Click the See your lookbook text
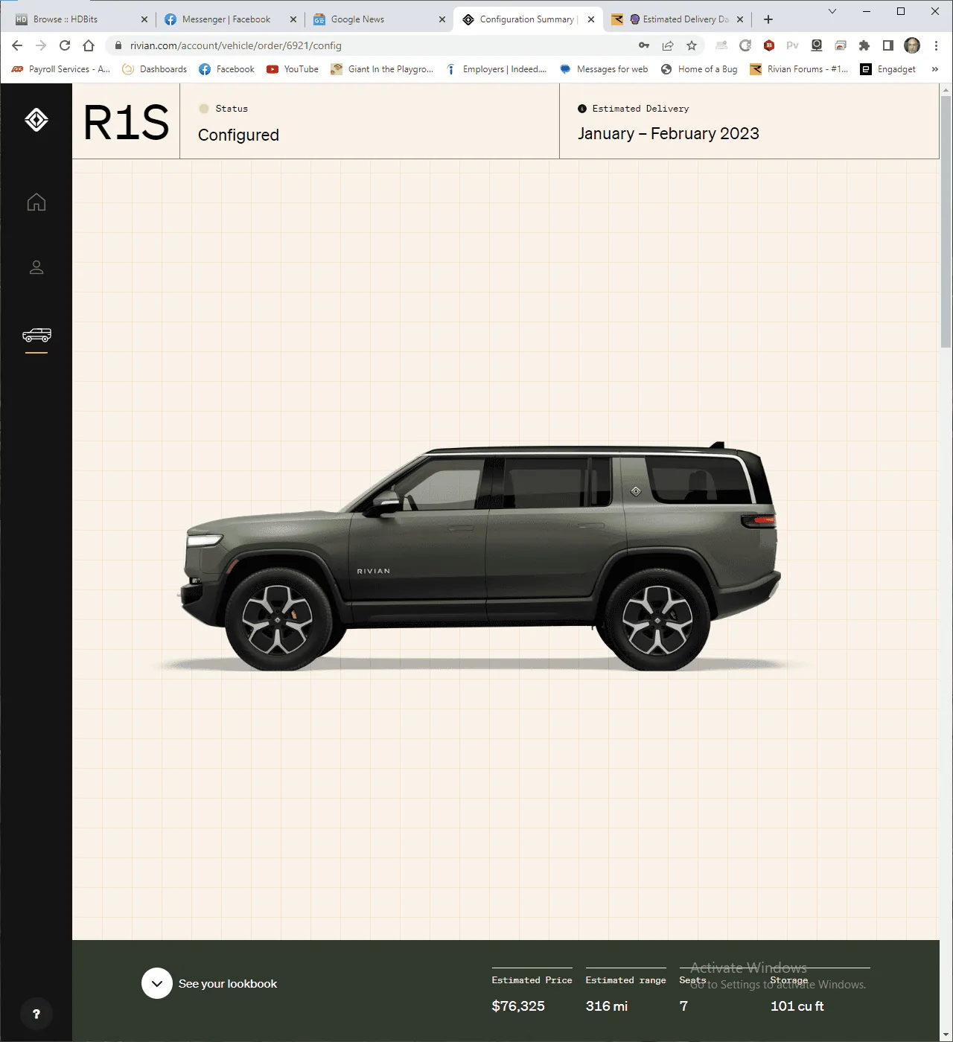Screen dimensions: 953x1042 coord(228,984)
